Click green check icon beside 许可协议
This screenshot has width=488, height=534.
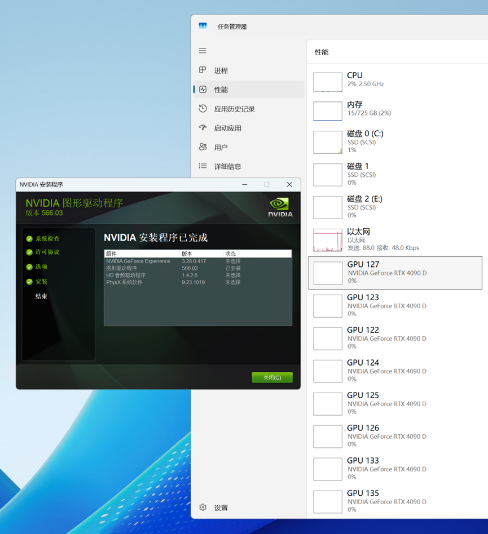(29, 252)
